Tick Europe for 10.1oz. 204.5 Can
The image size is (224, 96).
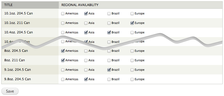click(132, 14)
